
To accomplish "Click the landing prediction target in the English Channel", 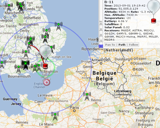I will (x=47, y=82).
